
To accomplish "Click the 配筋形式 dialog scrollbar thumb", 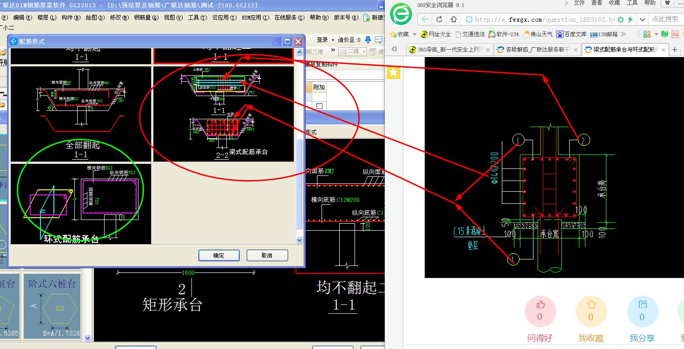I will point(299,184).
